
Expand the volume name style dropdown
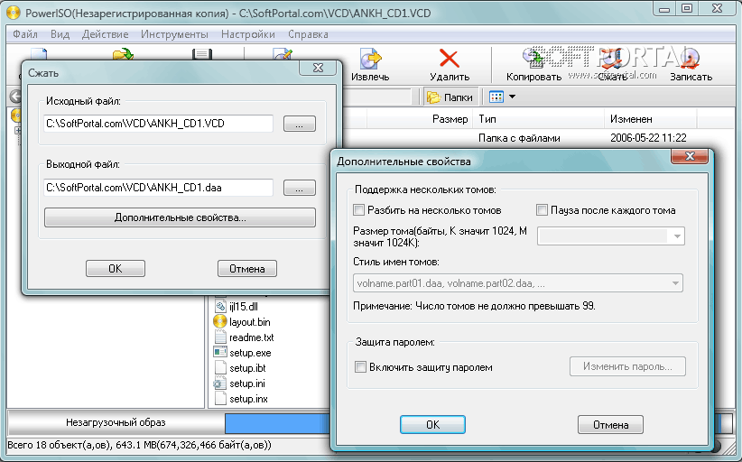tap(674, 283)
